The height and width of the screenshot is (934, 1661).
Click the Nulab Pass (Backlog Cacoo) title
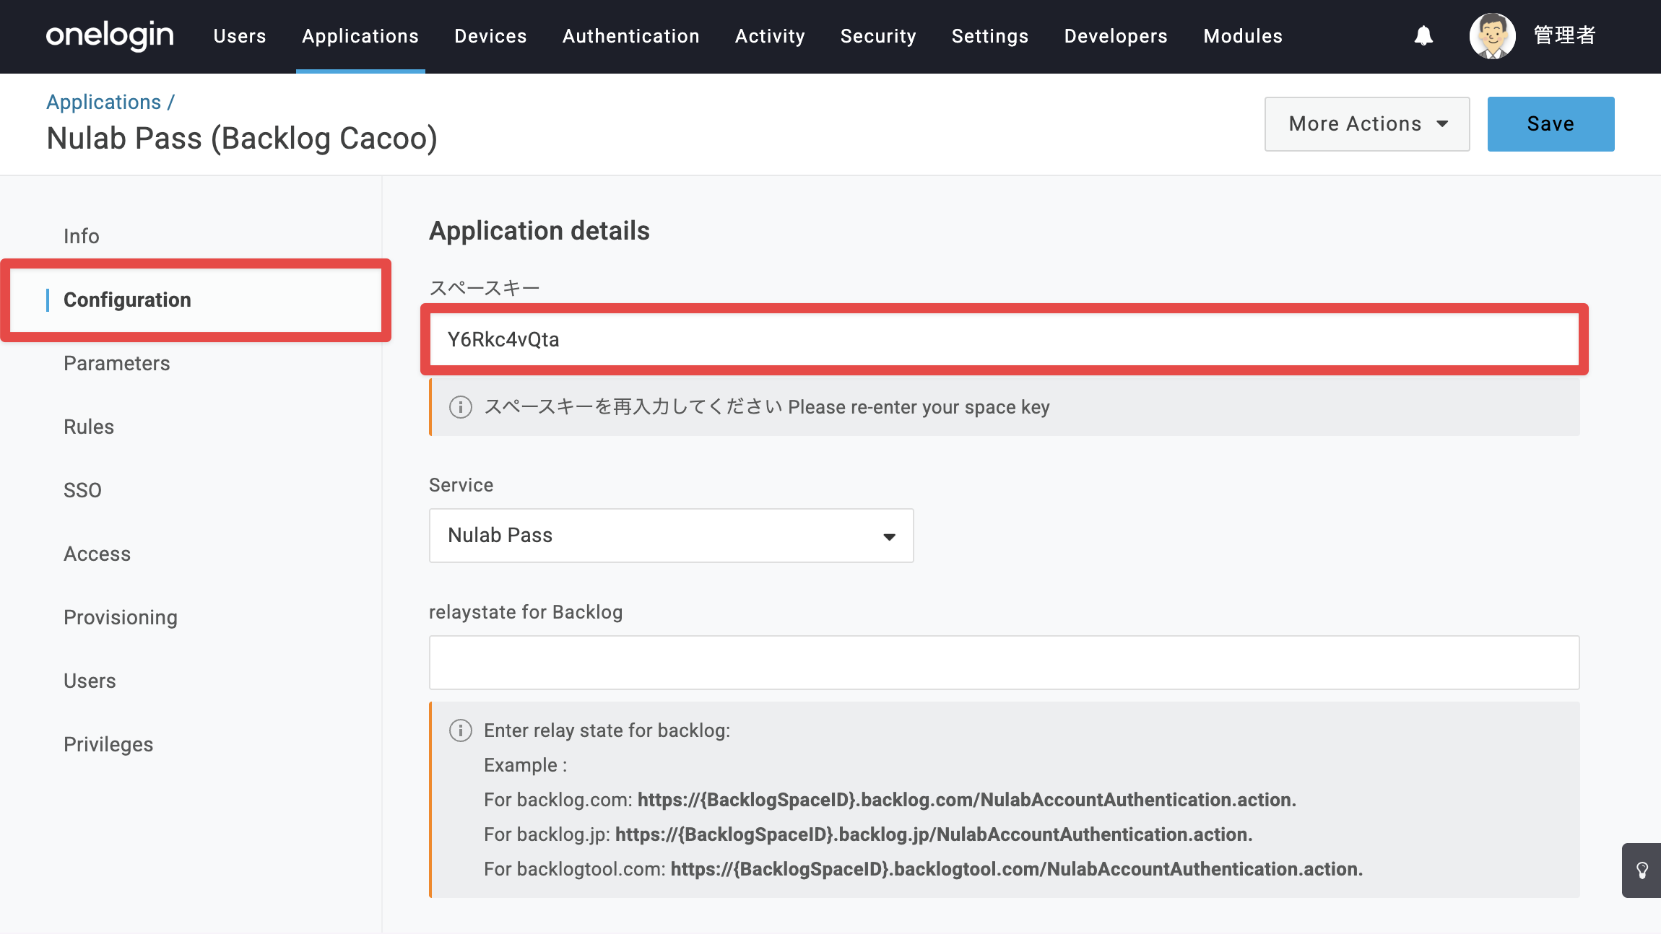coord(242,138)
